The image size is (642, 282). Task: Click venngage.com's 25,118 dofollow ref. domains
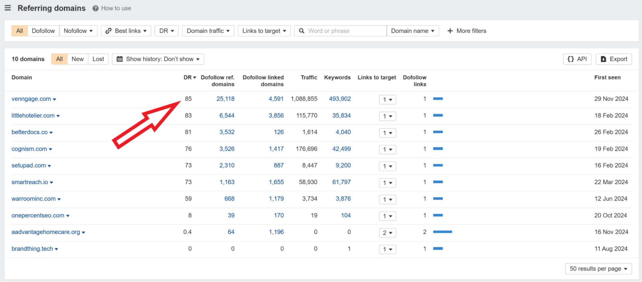(x=225, y=99)
